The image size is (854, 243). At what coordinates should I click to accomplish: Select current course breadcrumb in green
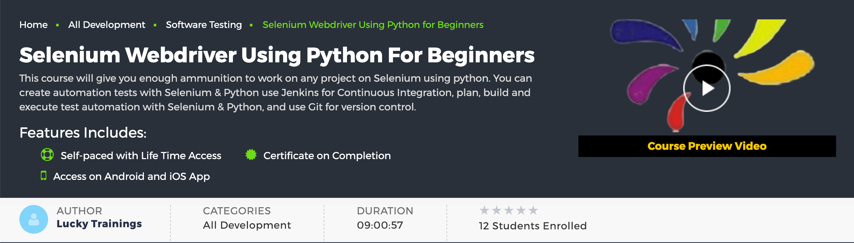pyautogui.click(x=373, y=25)
